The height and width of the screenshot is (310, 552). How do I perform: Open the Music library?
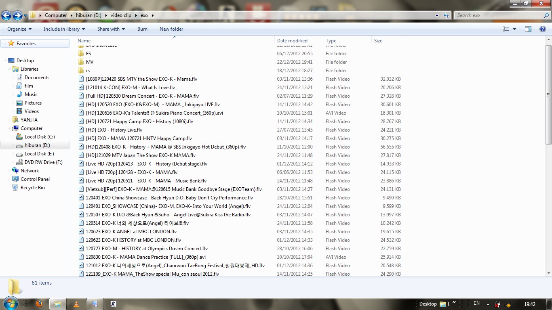[x=31, y=94]
